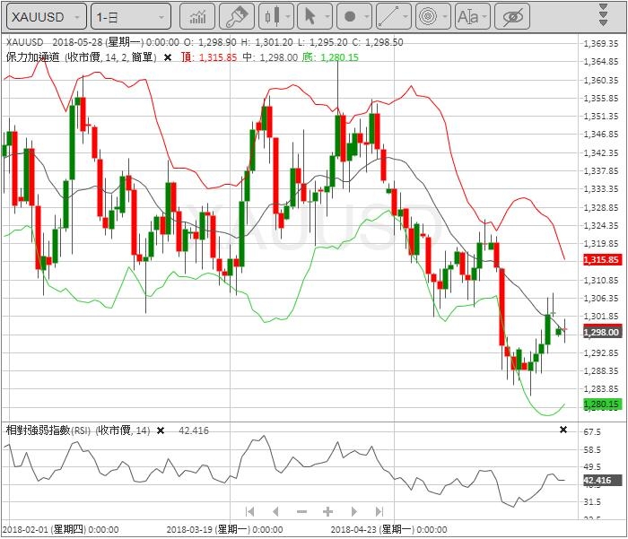Click the 2018-03-19 date axis label
Screen dimensions: 628x539
tap(224, 529)
